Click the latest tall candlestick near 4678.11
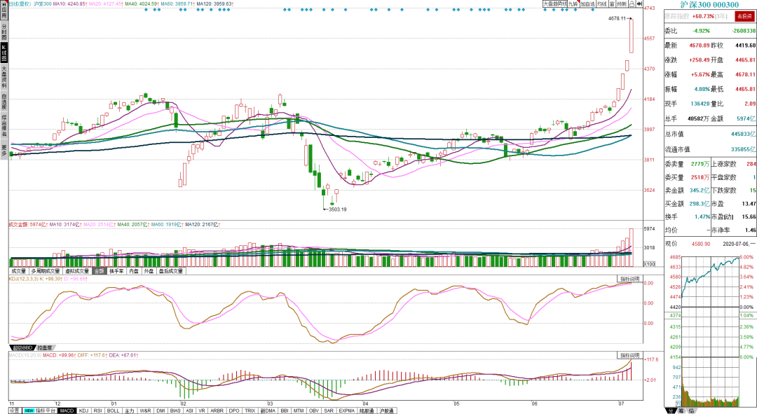Image resolution: width=757 pixels, height=414 pixels. (x=632, y=36)
